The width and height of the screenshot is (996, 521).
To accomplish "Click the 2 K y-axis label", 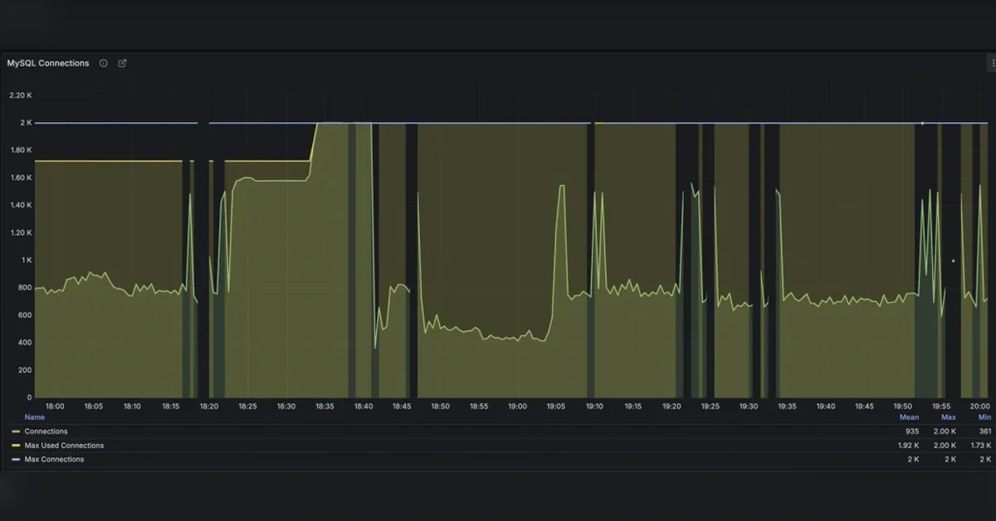I will (x=27, y=123).
